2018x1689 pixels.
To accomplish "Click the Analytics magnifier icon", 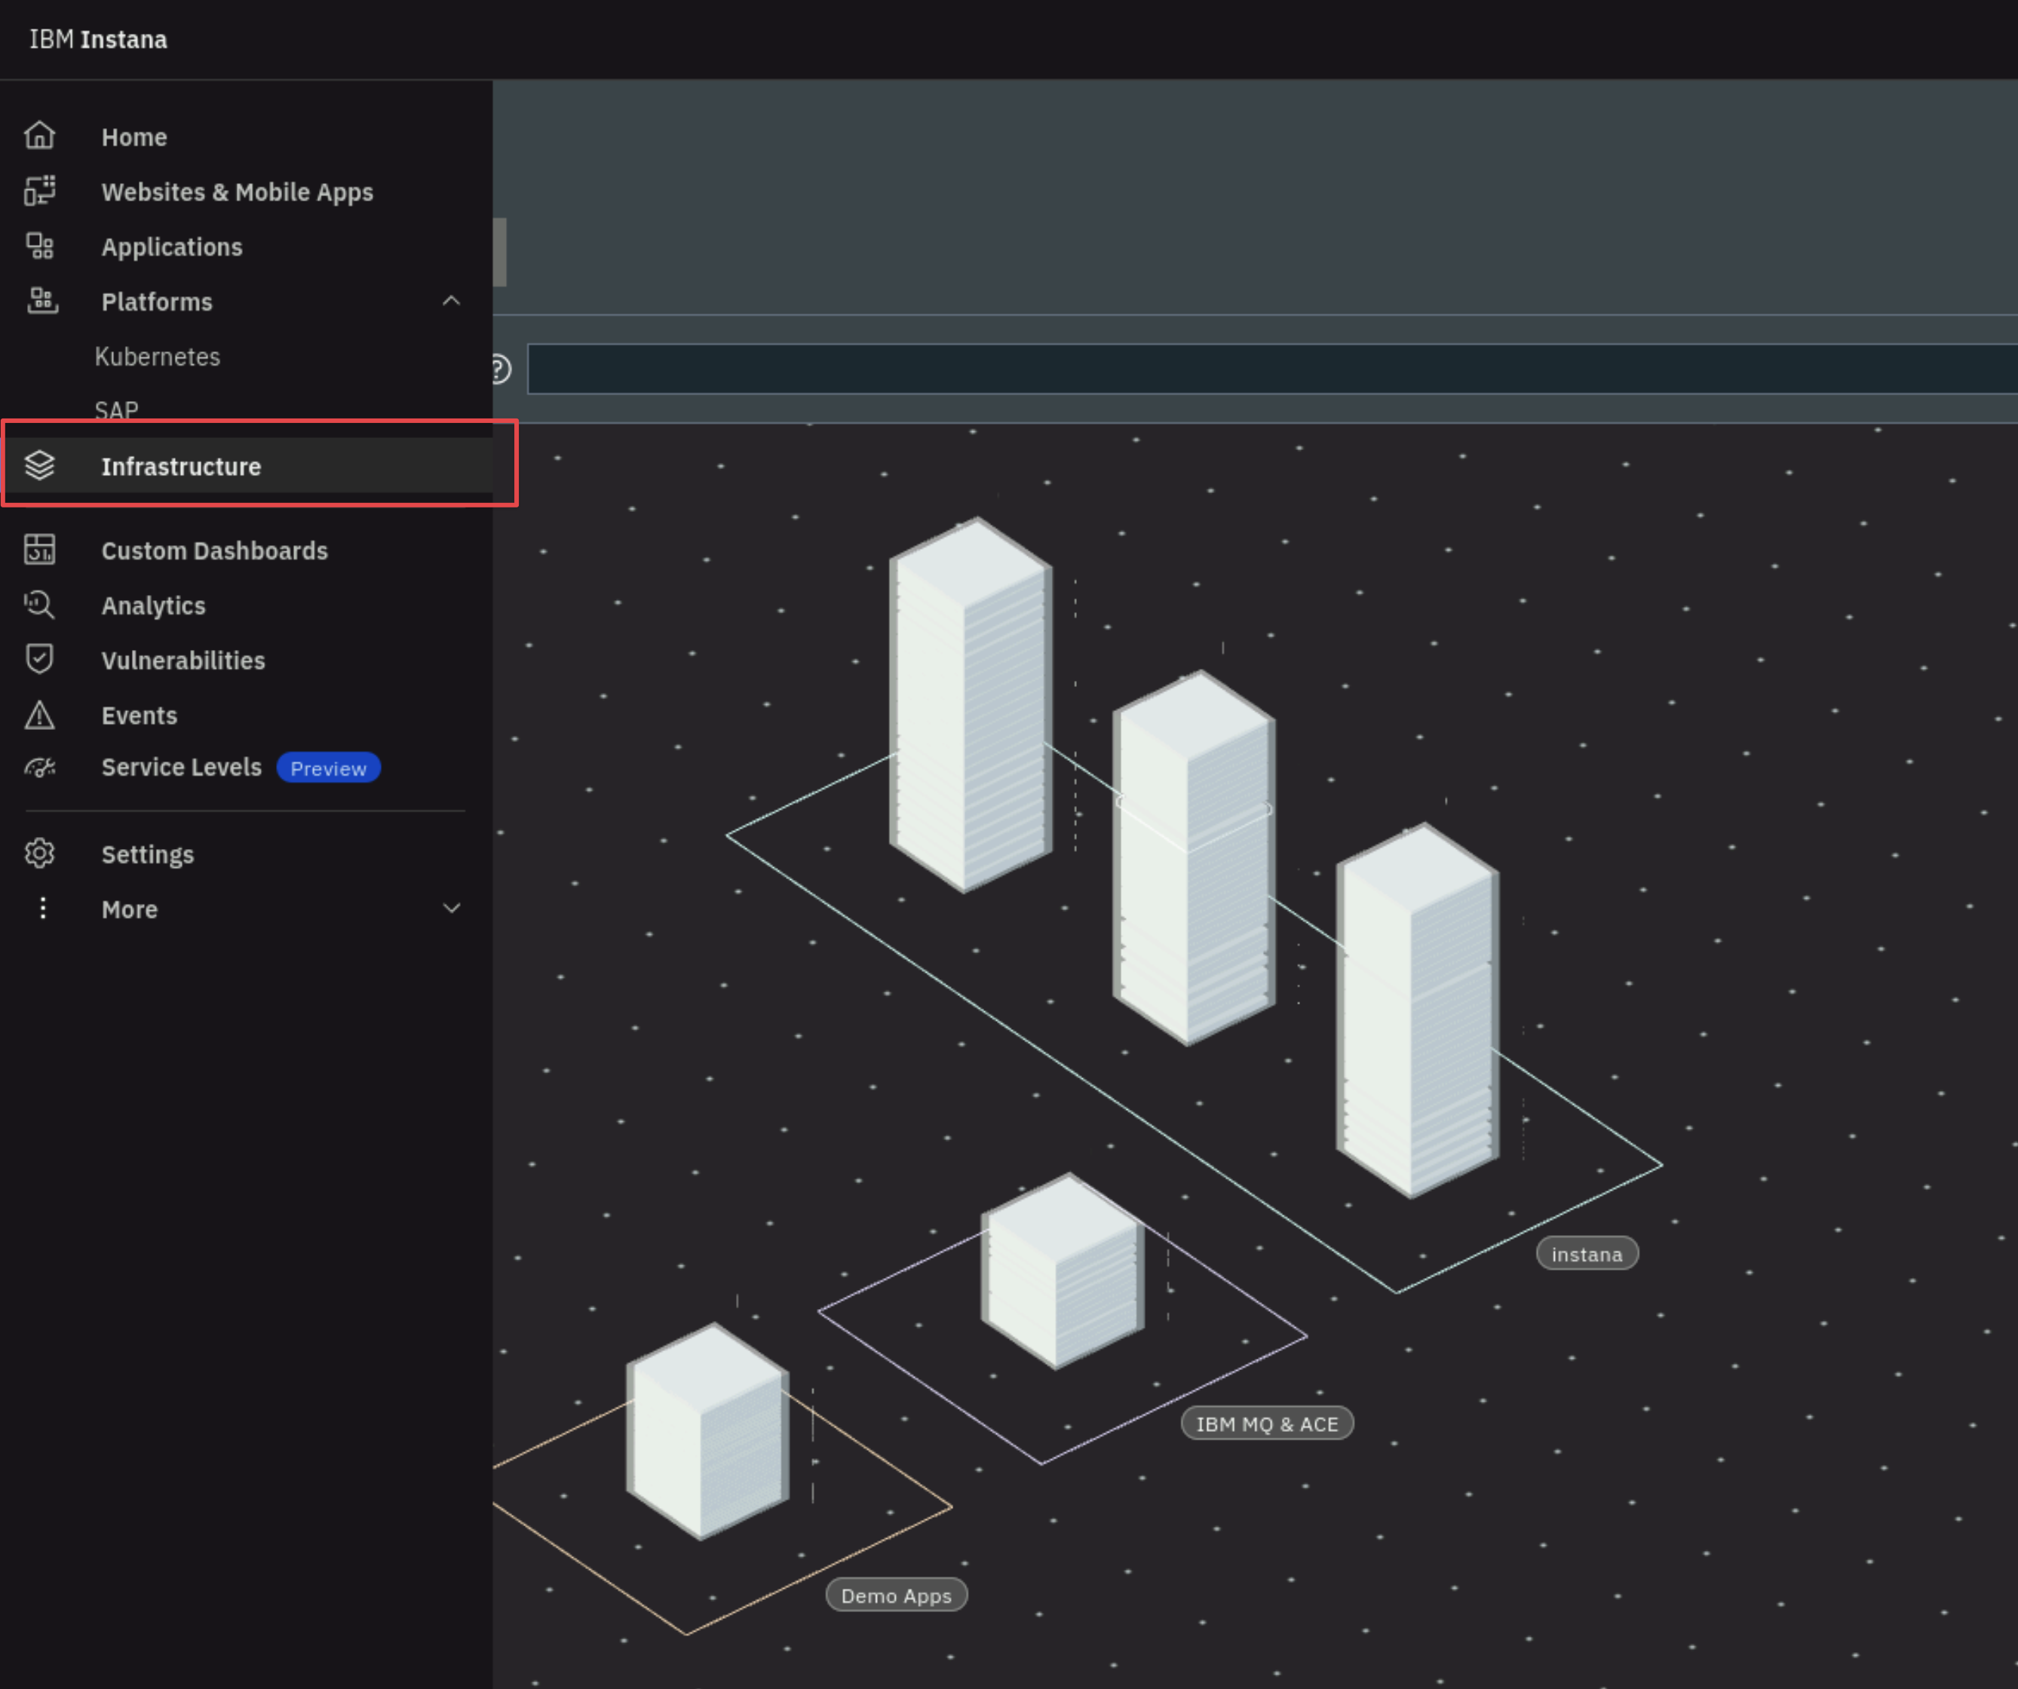I will click(x=39, y=604).
